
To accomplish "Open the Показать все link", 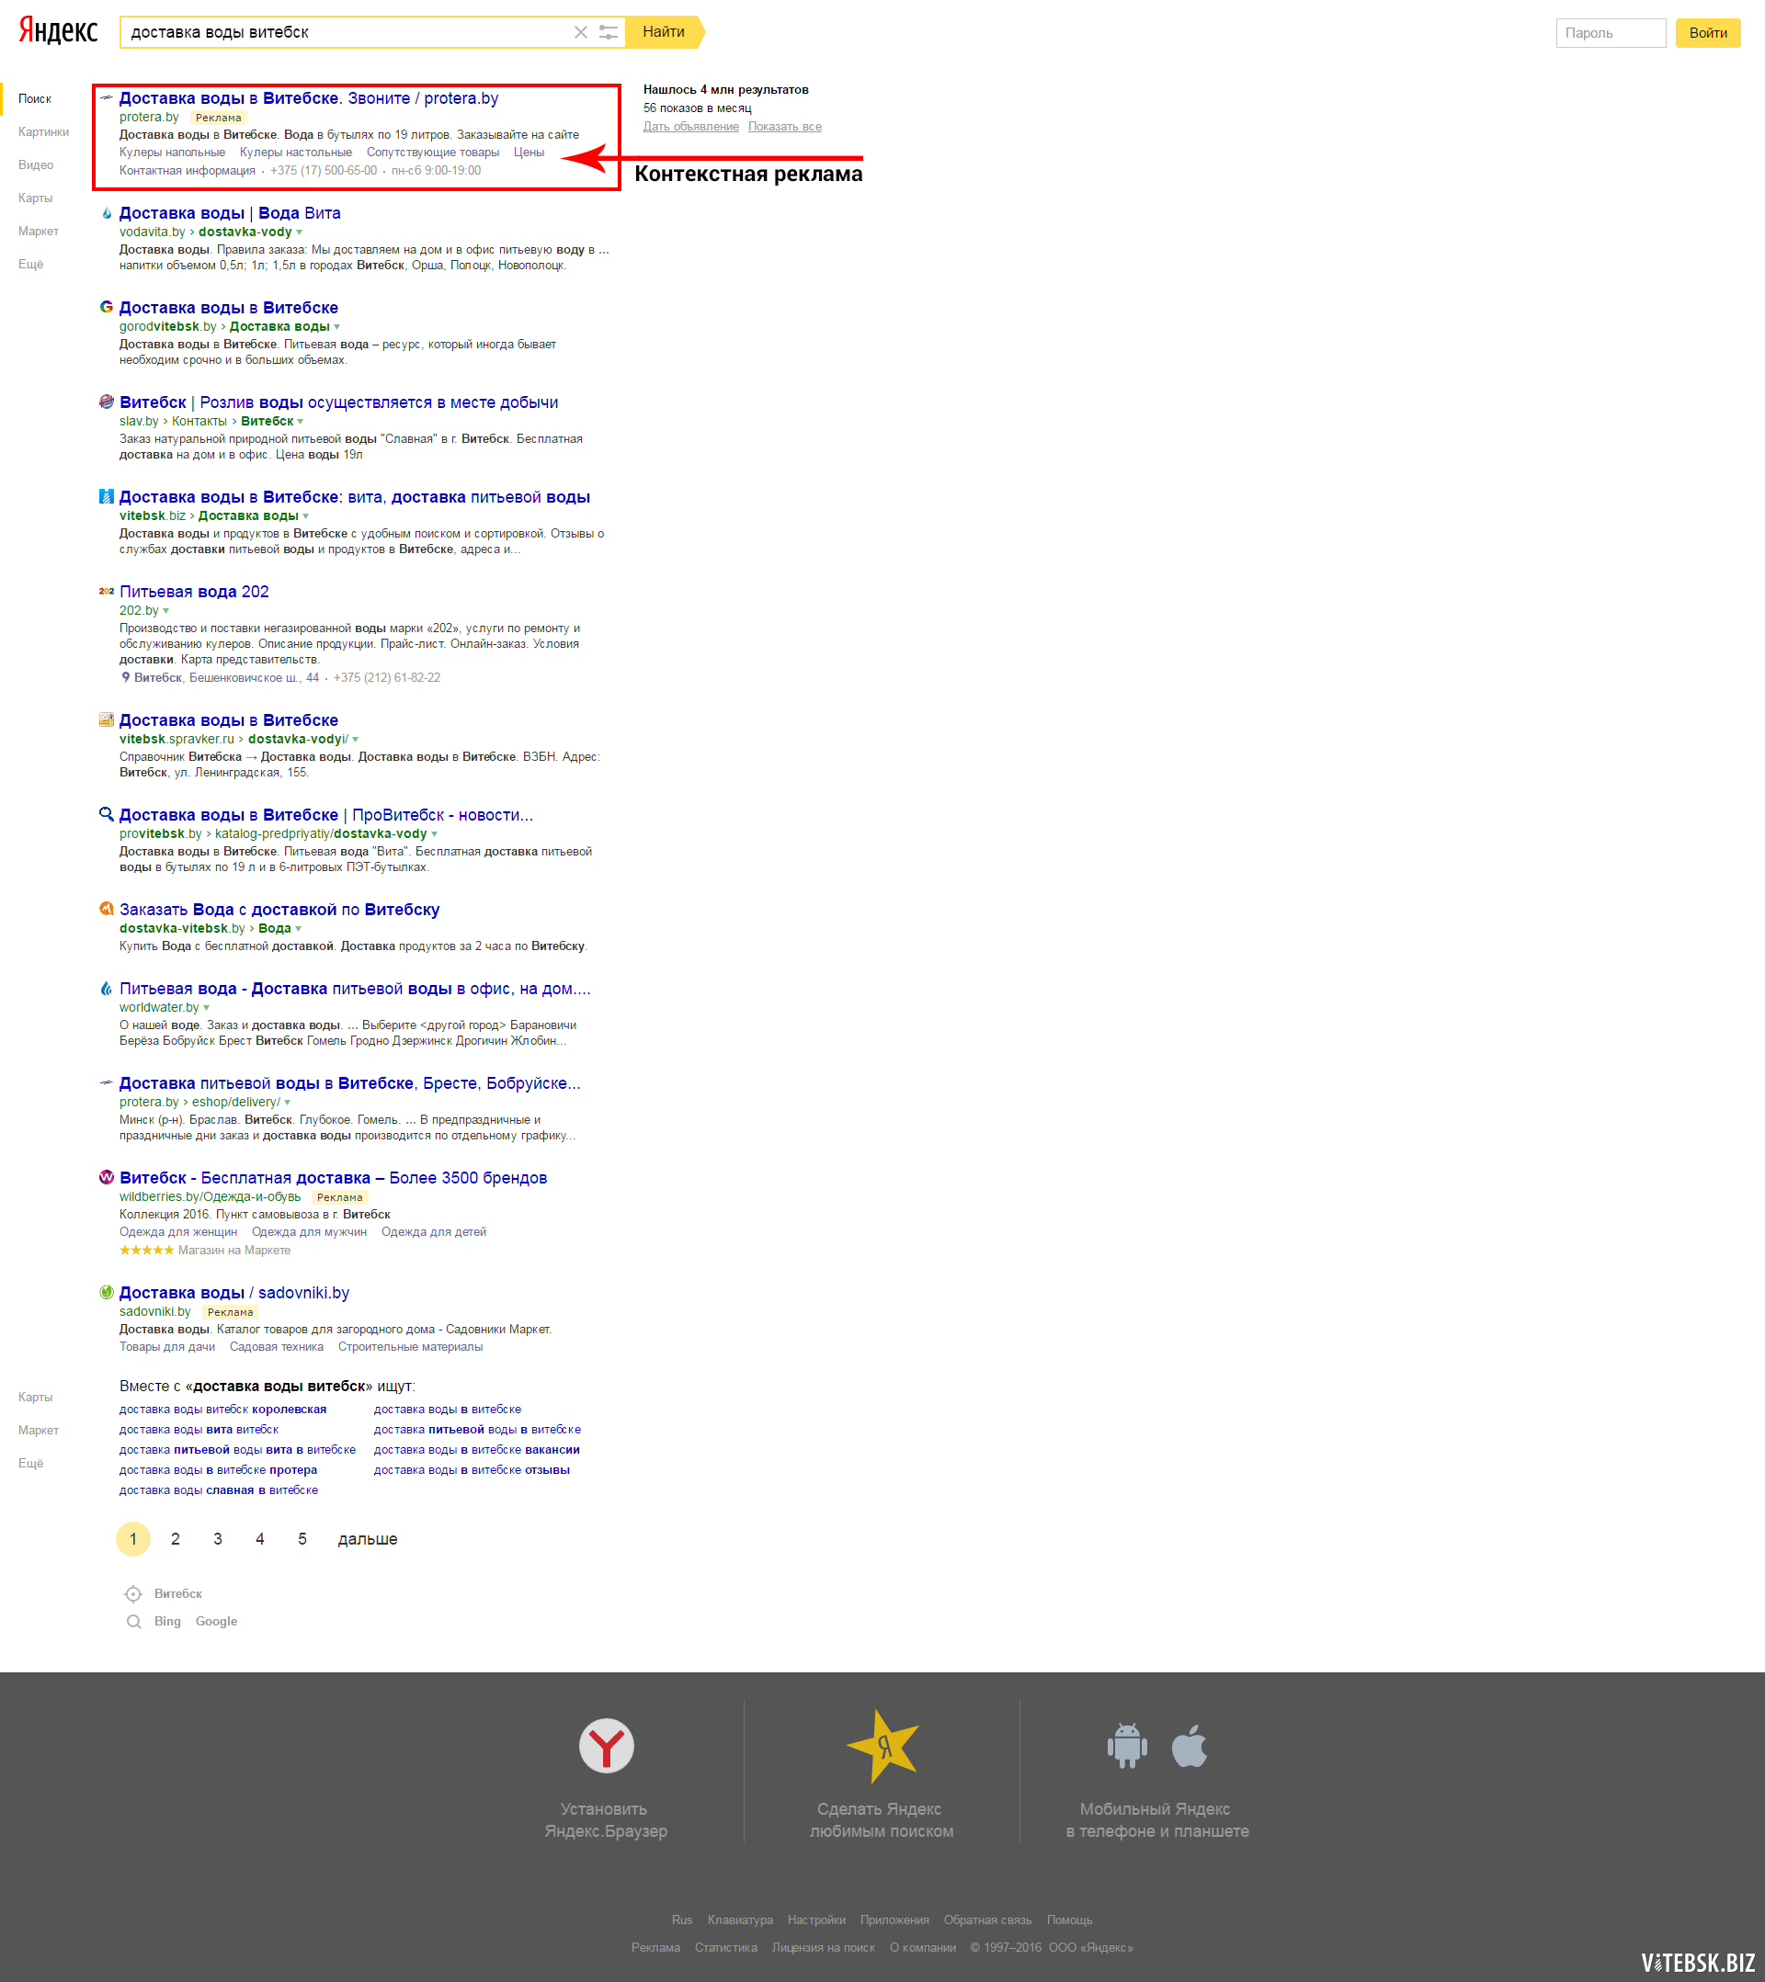I will pos(785,127).
